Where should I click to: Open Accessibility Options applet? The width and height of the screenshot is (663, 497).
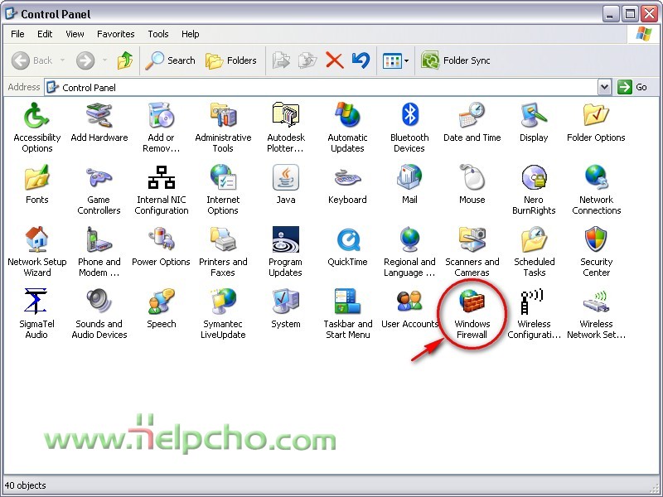(36, 128)
